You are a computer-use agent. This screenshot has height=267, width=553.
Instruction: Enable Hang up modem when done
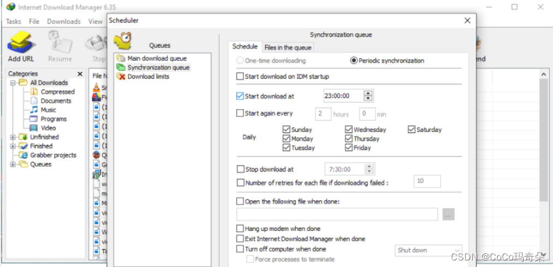click(x=240, y=229)
